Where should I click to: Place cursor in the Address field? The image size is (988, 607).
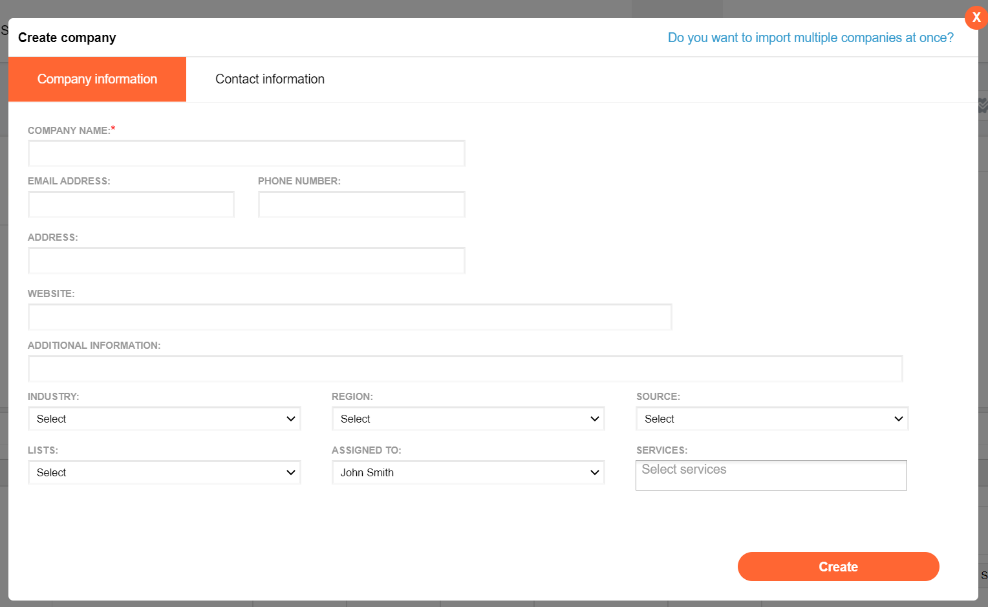click(x=246, y=261)
